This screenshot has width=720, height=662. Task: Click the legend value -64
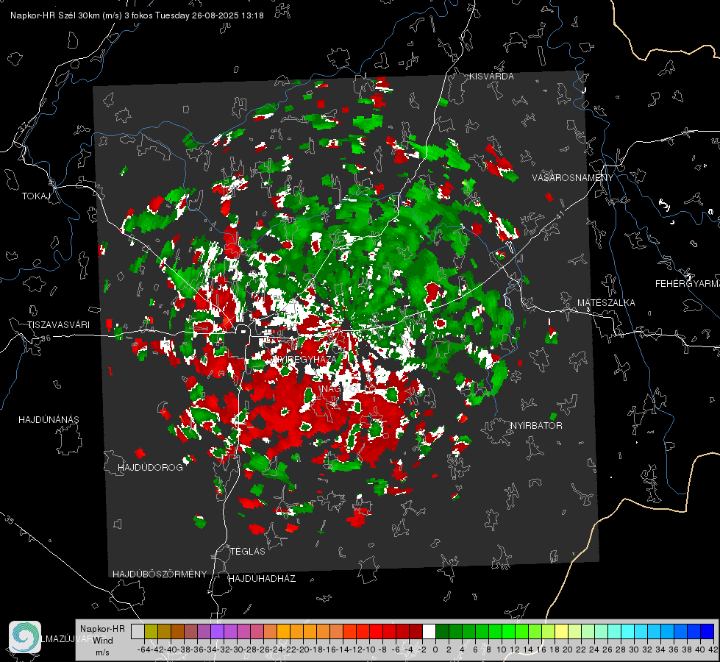(143, 649)
